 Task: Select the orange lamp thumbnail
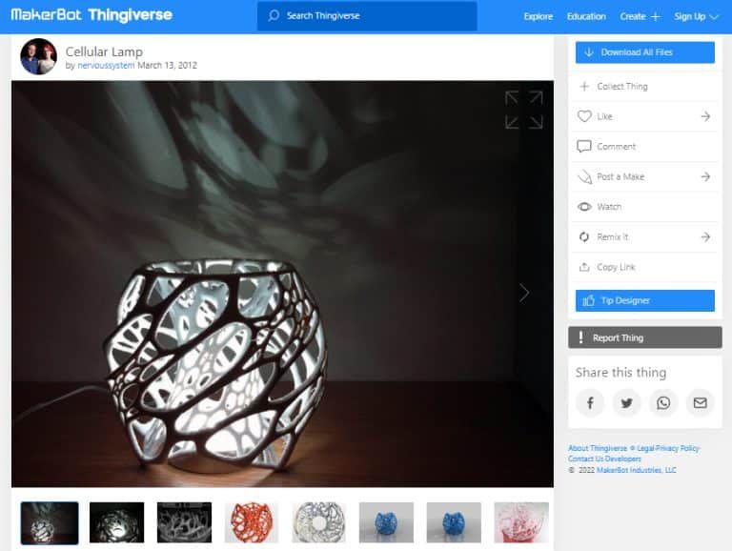coord(252,522)
